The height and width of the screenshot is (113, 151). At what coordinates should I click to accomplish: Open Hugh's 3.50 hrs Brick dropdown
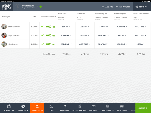click(x=85, y=35)
